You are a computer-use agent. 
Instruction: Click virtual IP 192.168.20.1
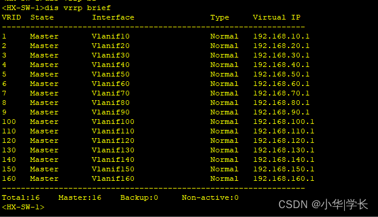click(x=281, y=46)
